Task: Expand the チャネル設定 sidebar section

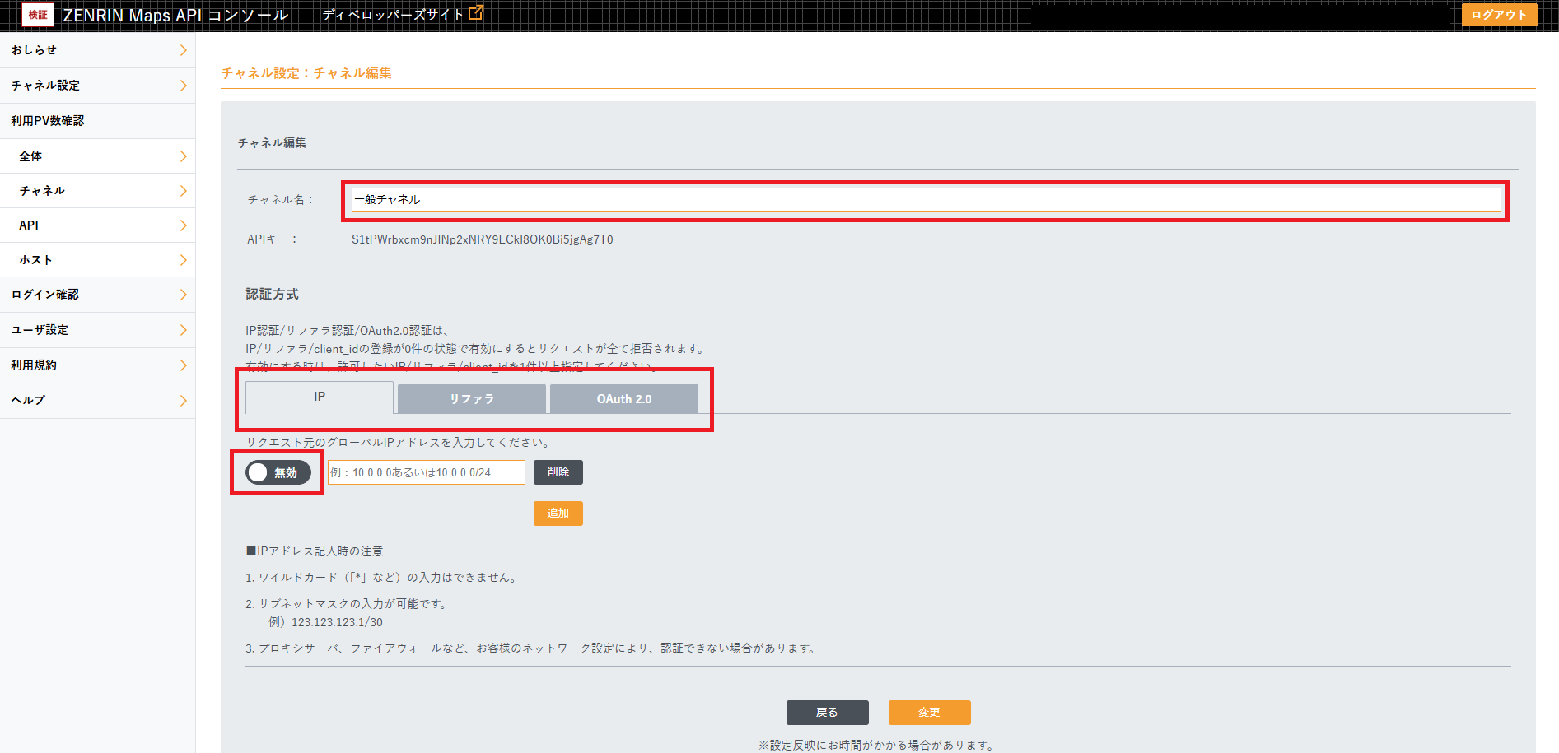Action: coord(97,85)
